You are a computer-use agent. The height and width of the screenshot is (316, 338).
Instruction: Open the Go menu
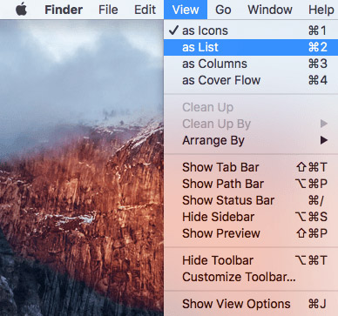(223, 10)
